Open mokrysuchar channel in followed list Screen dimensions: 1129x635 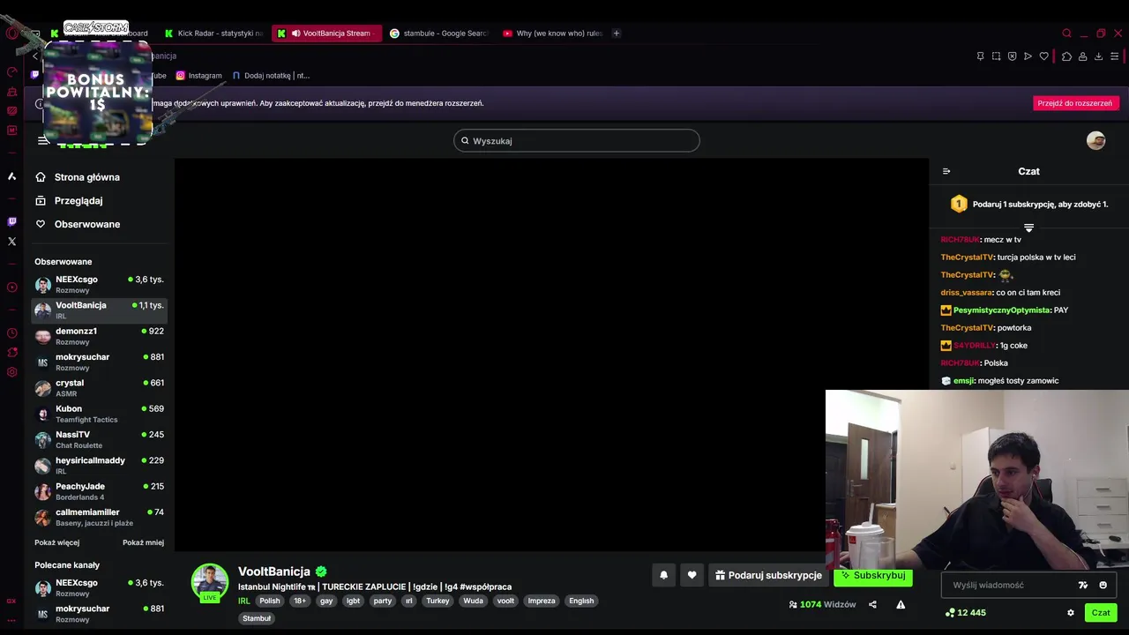[99, 362]
